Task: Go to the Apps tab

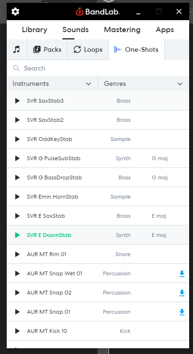Action: (165, 30)
